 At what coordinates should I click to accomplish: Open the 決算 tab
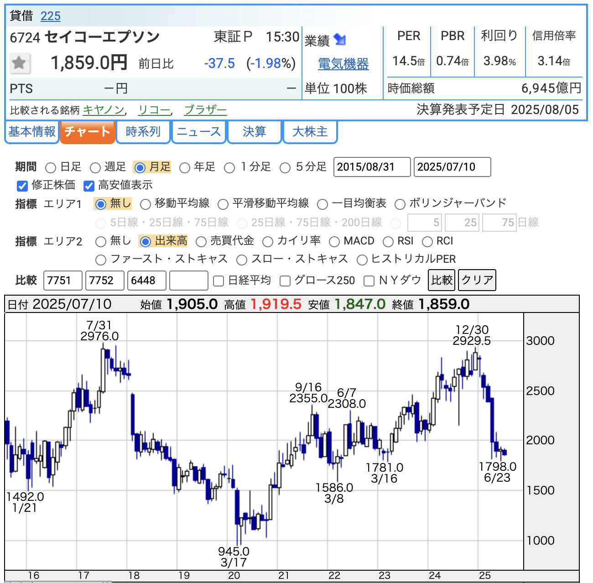point(254,132)
